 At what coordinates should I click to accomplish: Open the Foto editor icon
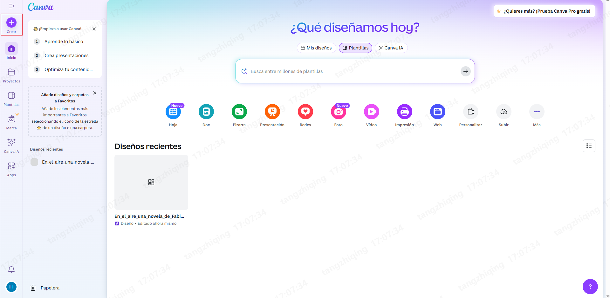[339, 112]
